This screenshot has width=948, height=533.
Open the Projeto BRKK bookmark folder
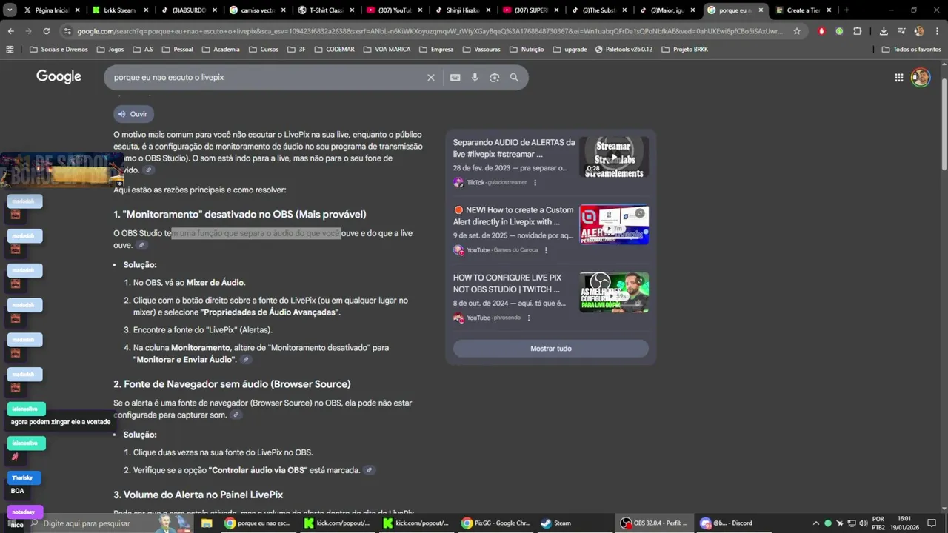pyautogui.click(x=687, y=50)
